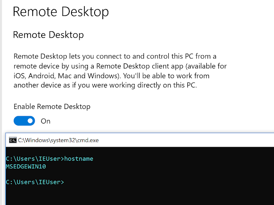Click the first line of the description paragraph
The image size is (274, 205).
tap(115, 56)
